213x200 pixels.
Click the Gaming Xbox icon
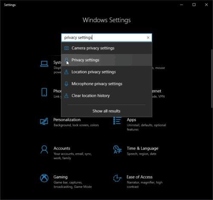(x=44, y=178)
